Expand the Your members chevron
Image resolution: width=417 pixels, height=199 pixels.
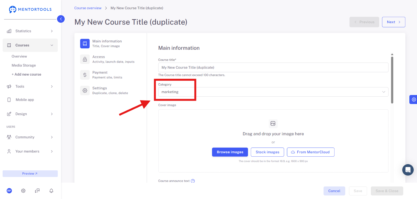(x=52, y=151)
